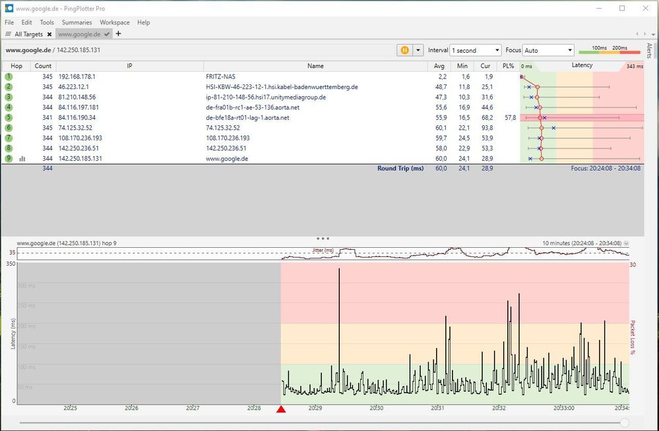Select hop 2 green circle icon

click(x=9, y=86)
